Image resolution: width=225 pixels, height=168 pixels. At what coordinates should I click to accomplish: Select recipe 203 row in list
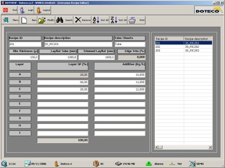[184, 50]
